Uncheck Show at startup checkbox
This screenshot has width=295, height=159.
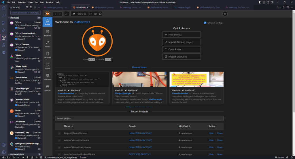(205, 23)
